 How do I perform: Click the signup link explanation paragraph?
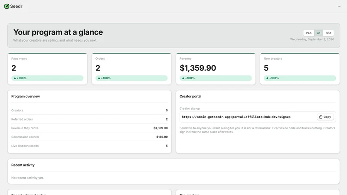[x=257, y=130]
